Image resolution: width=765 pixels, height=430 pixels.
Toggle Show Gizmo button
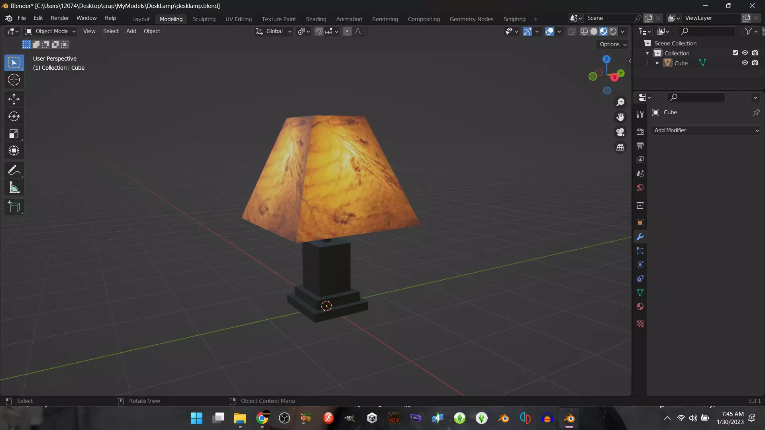(x=527, y=31)
